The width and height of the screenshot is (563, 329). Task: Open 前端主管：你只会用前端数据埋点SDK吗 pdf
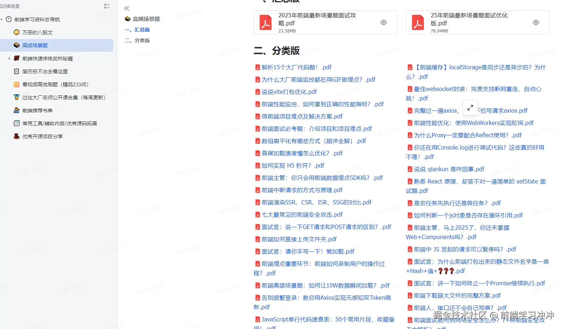(x=322, y=178)
